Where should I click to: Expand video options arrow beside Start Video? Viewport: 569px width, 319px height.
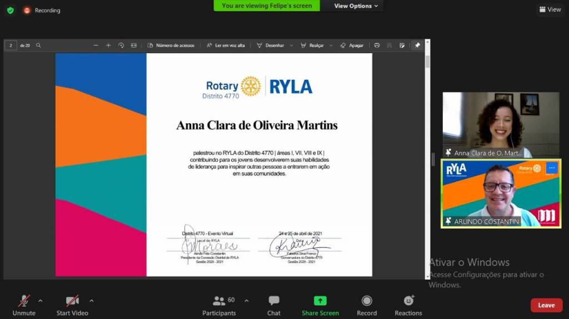[91, 301]
